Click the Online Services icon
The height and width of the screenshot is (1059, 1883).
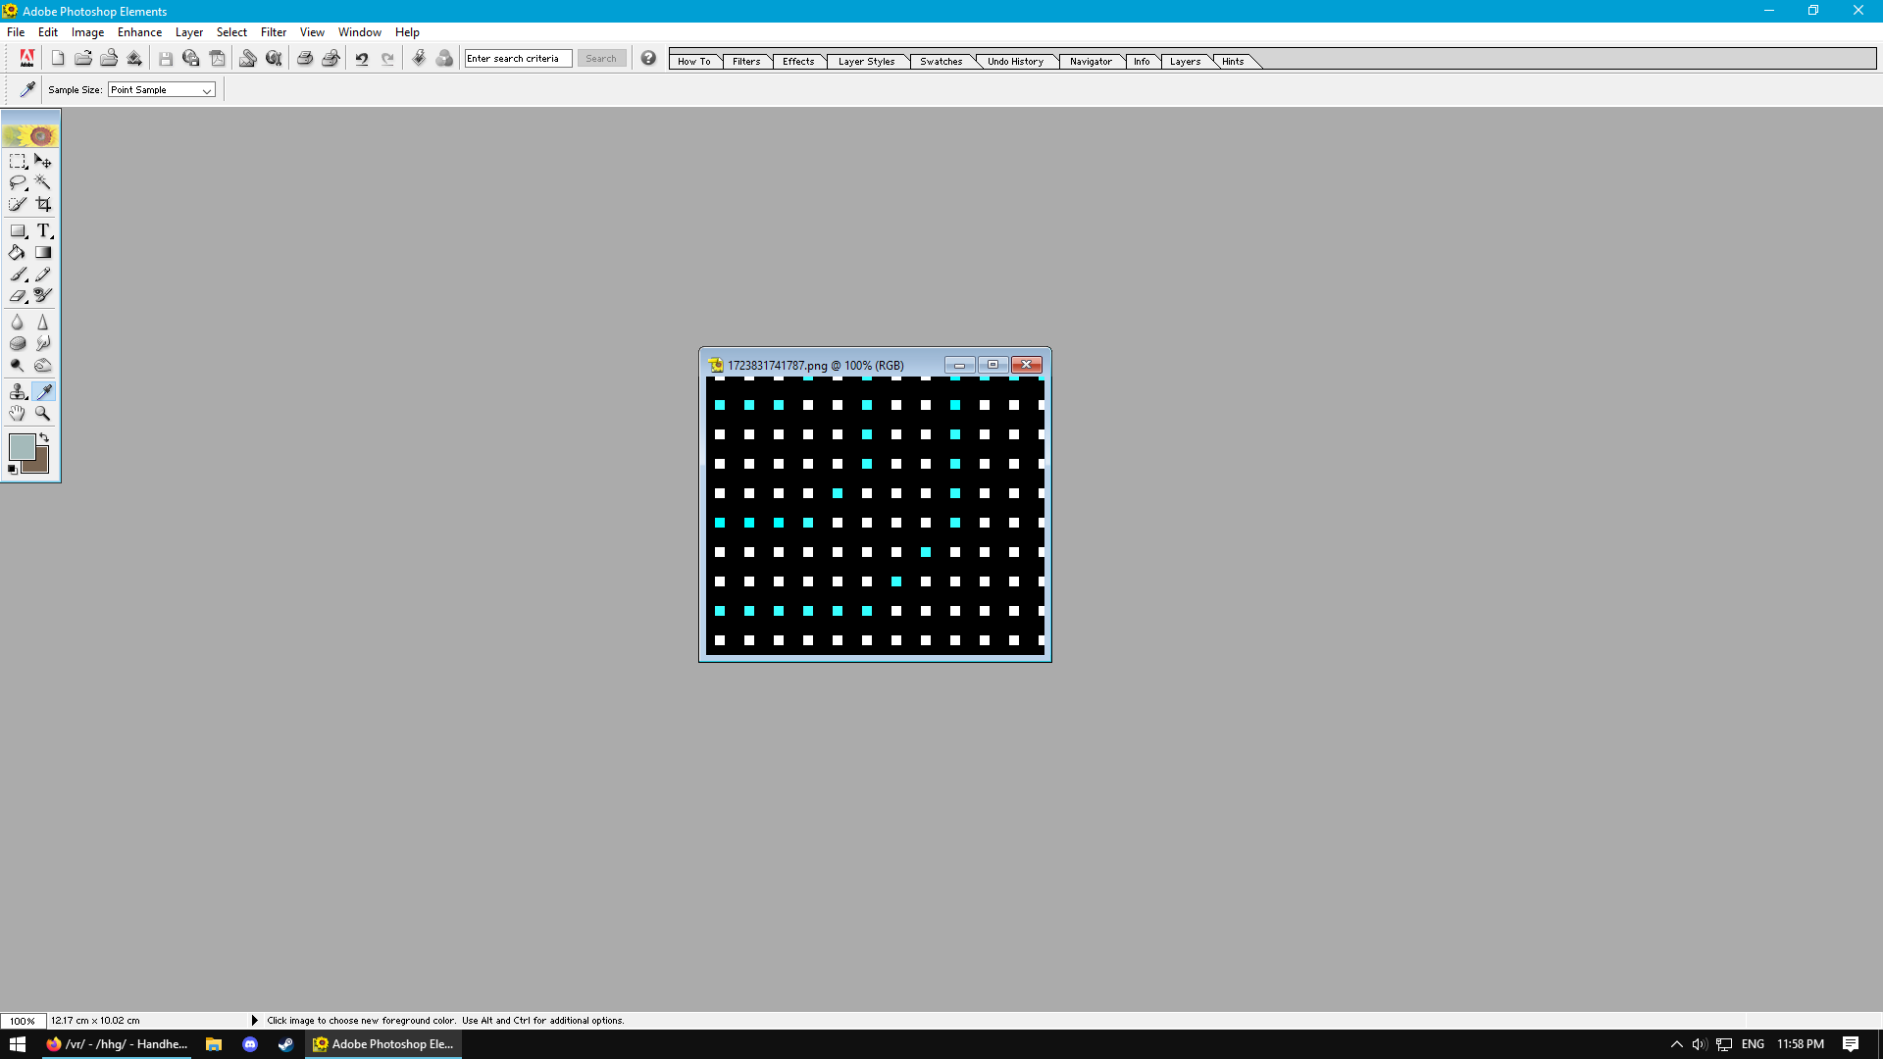pyautogui.click(x=274, y=59)
